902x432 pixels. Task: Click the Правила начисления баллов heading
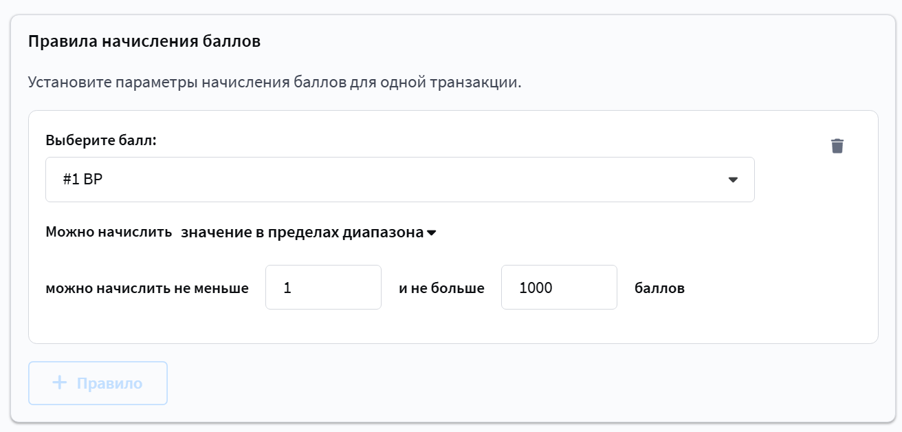click(144, 41)
